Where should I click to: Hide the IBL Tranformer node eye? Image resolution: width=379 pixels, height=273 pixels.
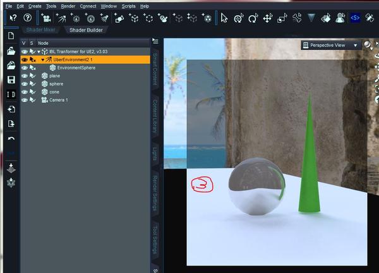pos(24,52)
